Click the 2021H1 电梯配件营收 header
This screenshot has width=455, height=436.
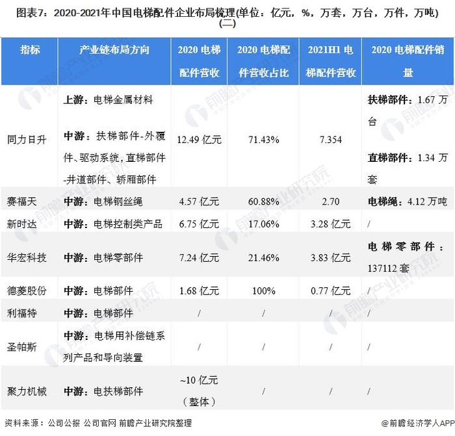click(x=330, y=61)
